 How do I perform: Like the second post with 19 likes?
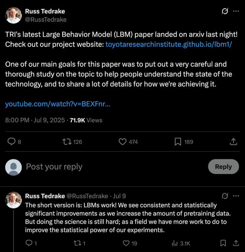pos(126,243)
